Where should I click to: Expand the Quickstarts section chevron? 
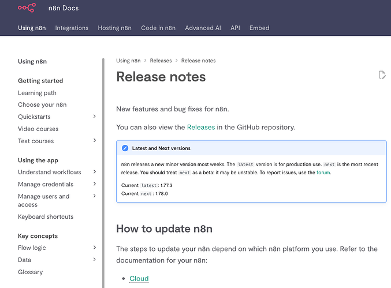click(x=95, y=117)
